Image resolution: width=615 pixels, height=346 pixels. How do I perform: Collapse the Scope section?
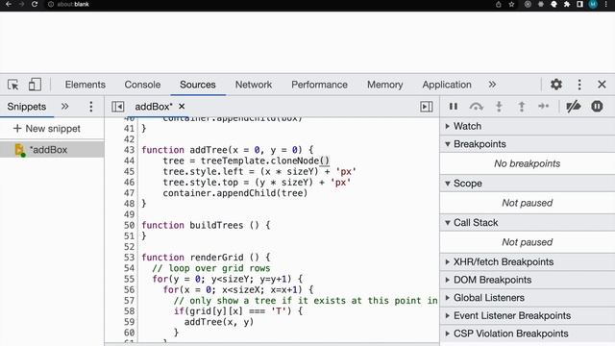coord(528,184)
